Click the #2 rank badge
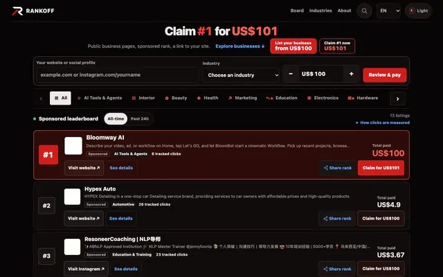 click(46, 206)
